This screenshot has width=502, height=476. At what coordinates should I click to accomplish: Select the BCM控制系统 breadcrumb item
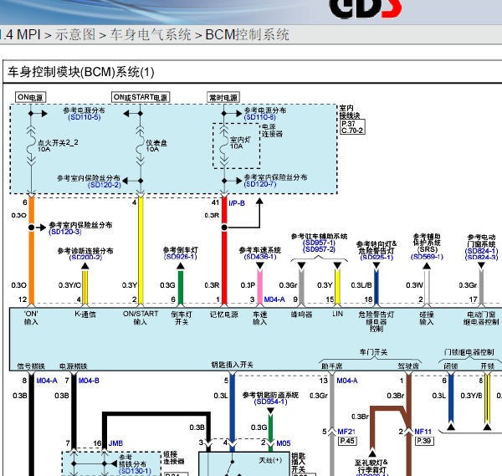point(247,34)
